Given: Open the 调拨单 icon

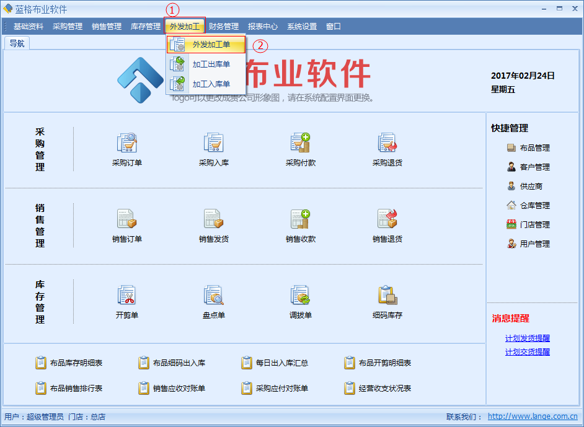Looking at the screenshot, I should pos(301,295).
